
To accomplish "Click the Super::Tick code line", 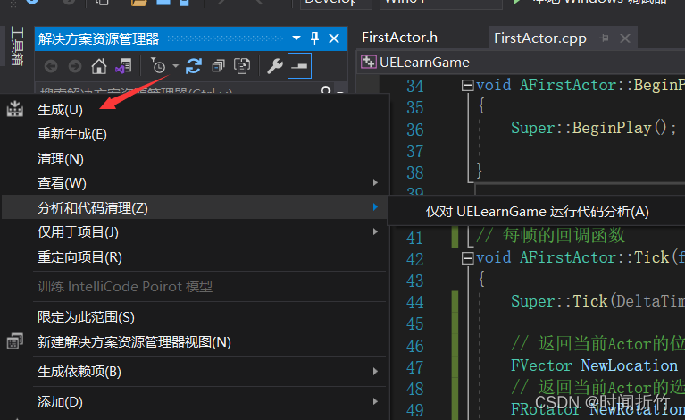I will pyautogui.click(x=598, y=301).
